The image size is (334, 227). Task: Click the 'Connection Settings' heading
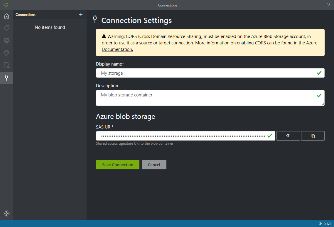(136, 21)
